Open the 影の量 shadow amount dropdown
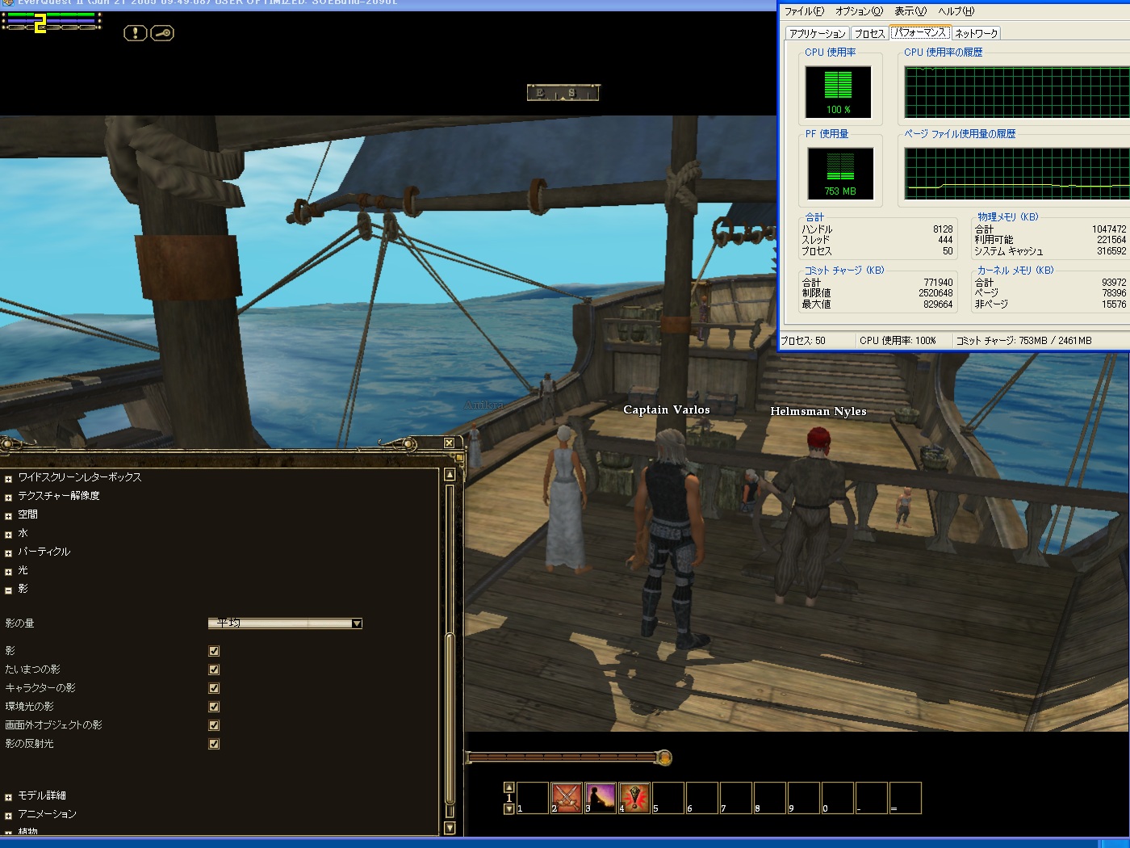 point(285,623)
